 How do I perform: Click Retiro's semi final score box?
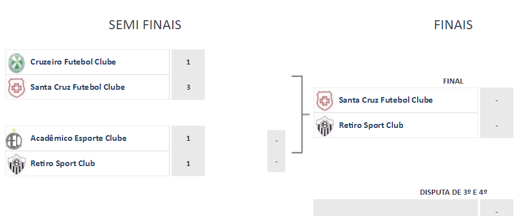click(x=188, y=163)
